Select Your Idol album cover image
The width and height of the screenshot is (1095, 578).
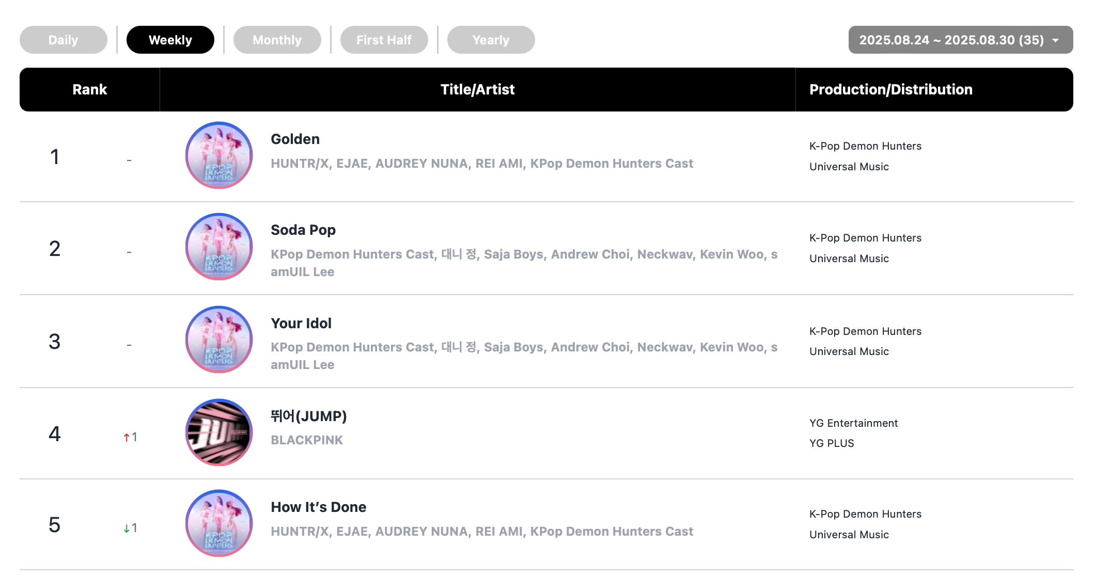point(219,340)
